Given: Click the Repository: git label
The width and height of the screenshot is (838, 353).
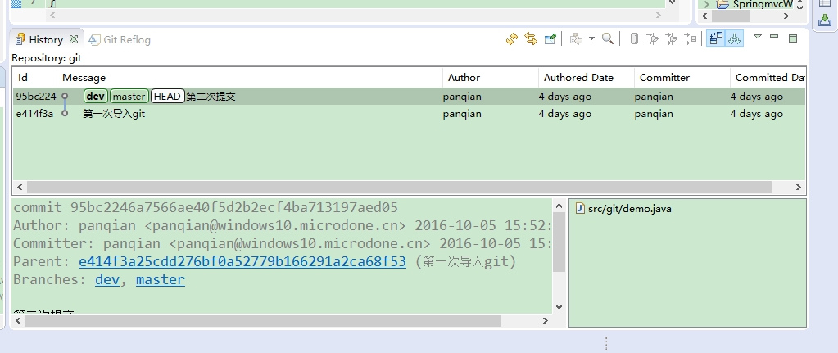Looking at the screenshot, I should [x=47, y=57].
